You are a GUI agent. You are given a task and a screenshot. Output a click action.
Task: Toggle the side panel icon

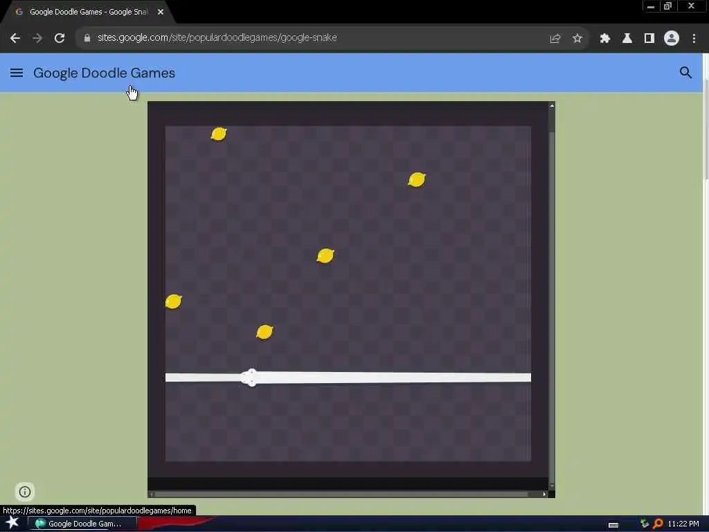[x=649, y=39]
